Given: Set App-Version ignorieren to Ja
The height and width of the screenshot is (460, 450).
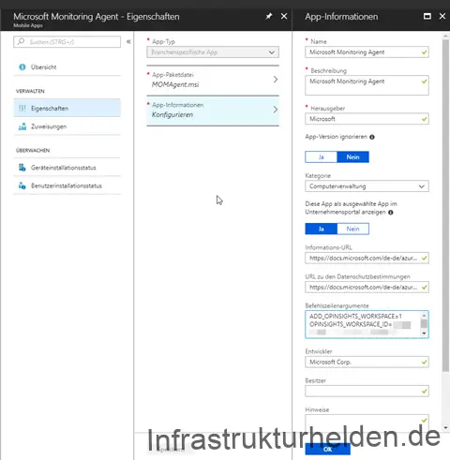Looking at the screenshot, I should (x=322, y=156).
